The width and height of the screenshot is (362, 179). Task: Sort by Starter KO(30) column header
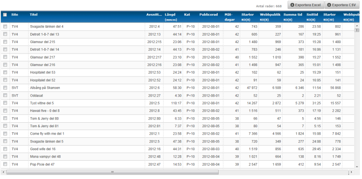[x=330, y=17]
